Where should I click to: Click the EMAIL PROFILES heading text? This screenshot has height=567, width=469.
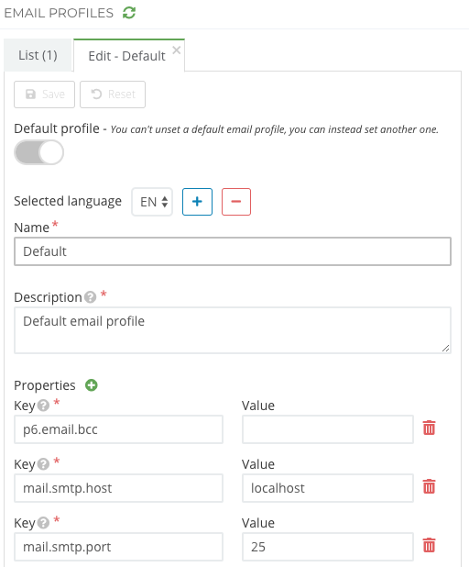pos(59,13)
